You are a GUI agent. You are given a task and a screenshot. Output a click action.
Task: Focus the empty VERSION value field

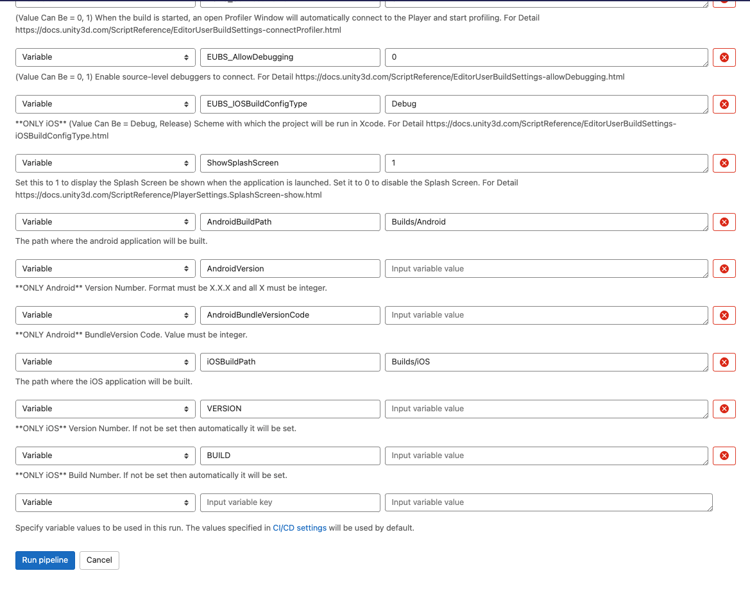546,409
